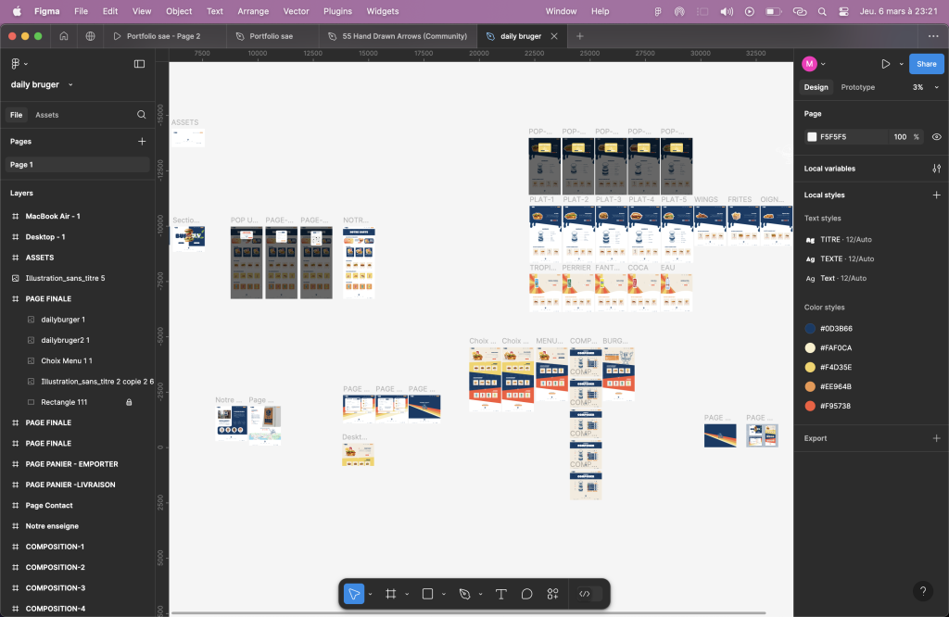Open shape tools options chevron
Screen dimensions: 949x617
(x=444, y=594)
